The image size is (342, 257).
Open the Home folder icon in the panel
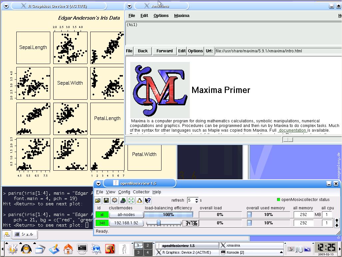pos(68,249)
